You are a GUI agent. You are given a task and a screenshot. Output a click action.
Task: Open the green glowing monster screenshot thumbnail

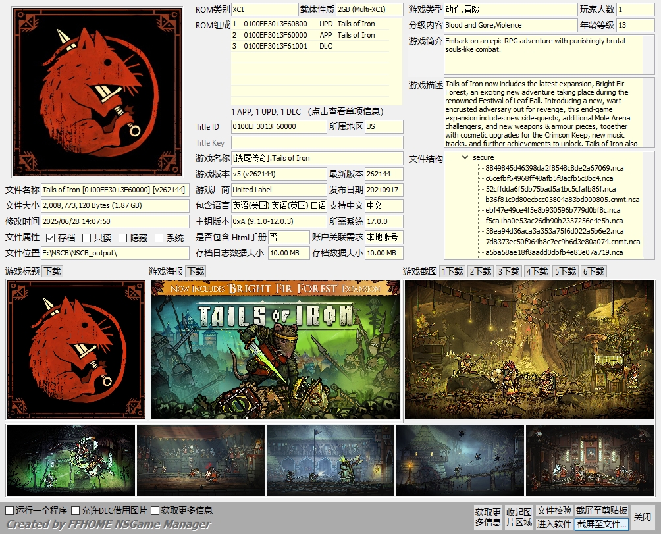tap(71, 460)
